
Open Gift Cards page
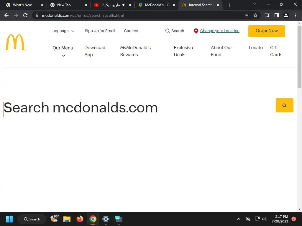[x=276, y=51]
